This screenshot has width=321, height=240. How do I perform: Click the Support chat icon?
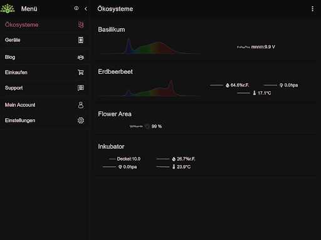tap(81, 87)
